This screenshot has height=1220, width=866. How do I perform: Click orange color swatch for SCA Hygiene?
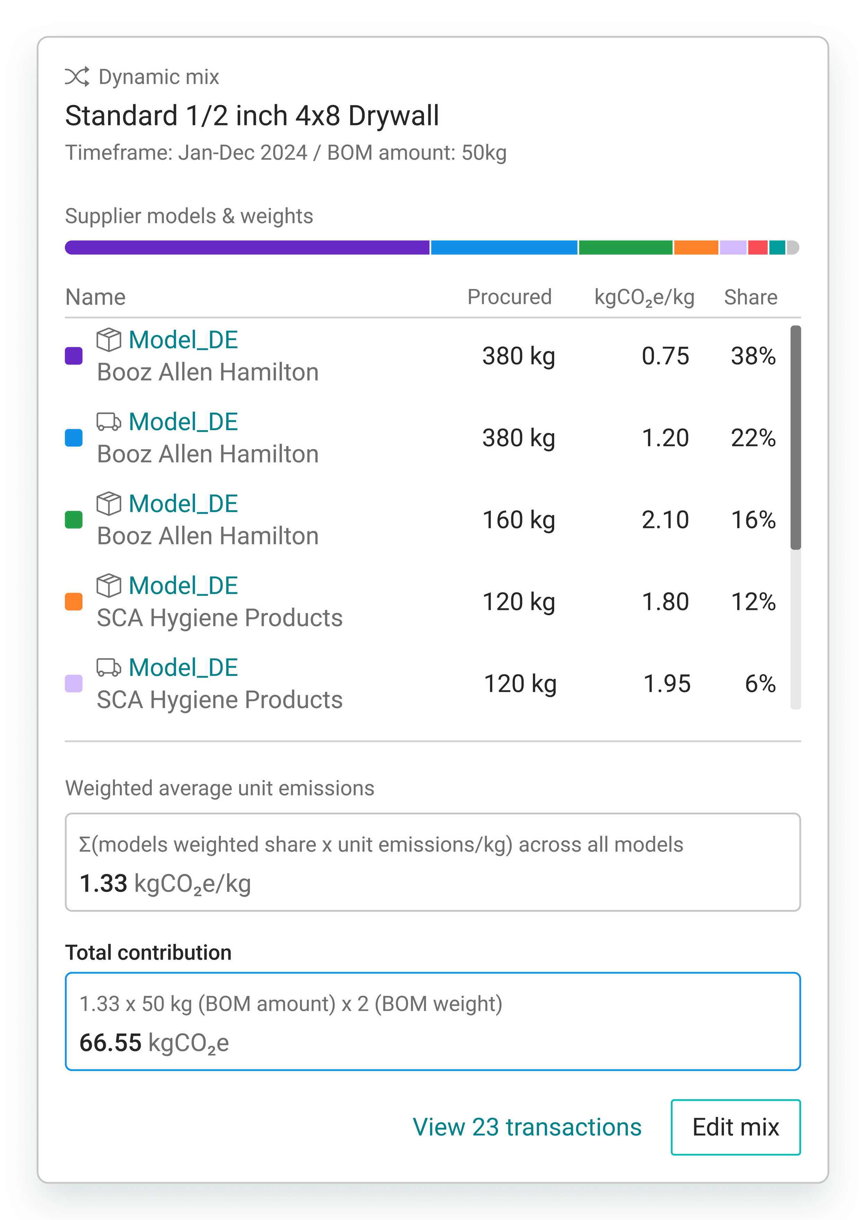point(73,602)
